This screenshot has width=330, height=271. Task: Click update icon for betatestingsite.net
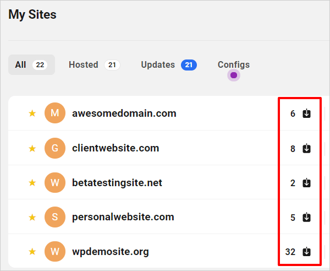pos(306,183)
